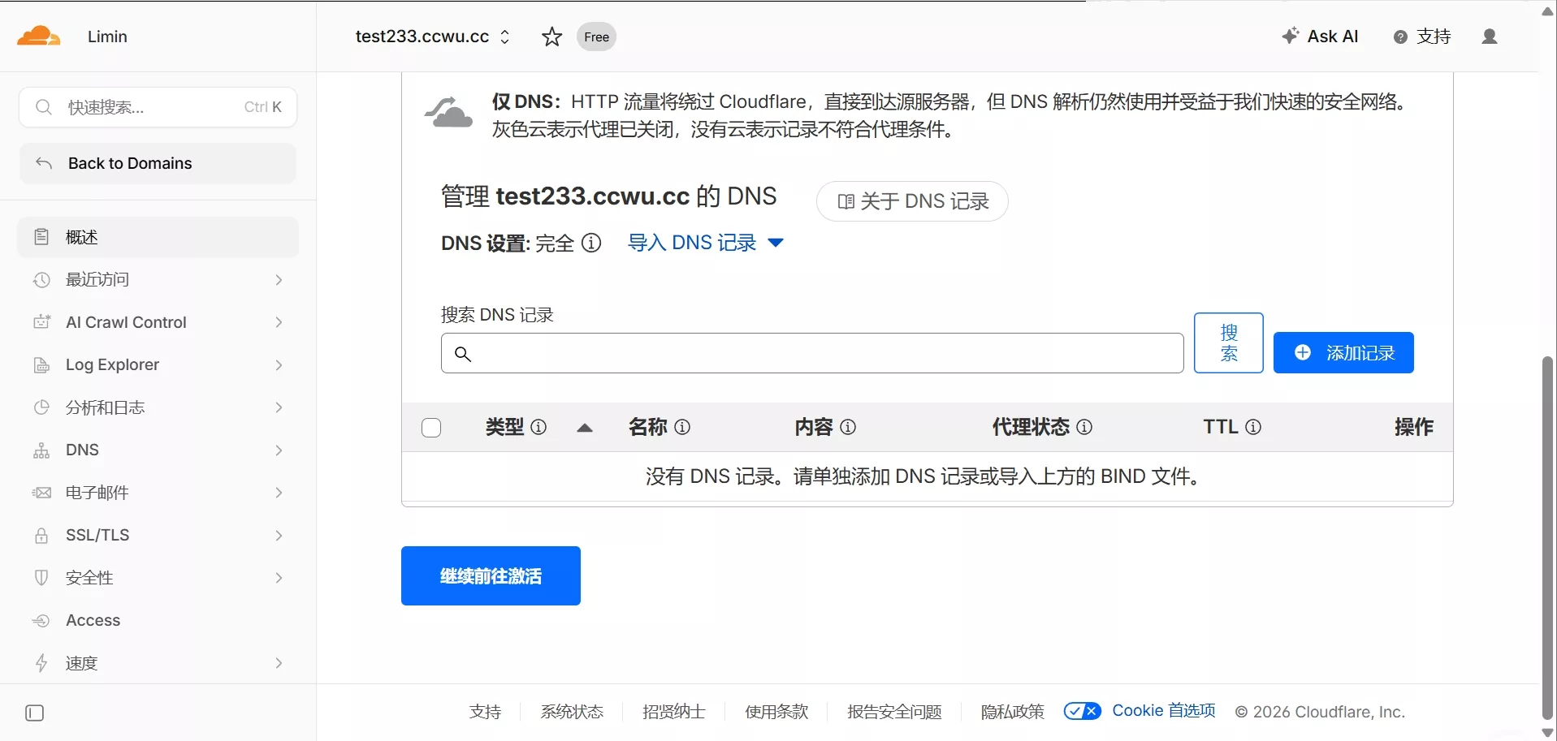
Task: Click into the 搜索 DNS 记录 field
Action: pyautogui.click(x=812, y=353)
